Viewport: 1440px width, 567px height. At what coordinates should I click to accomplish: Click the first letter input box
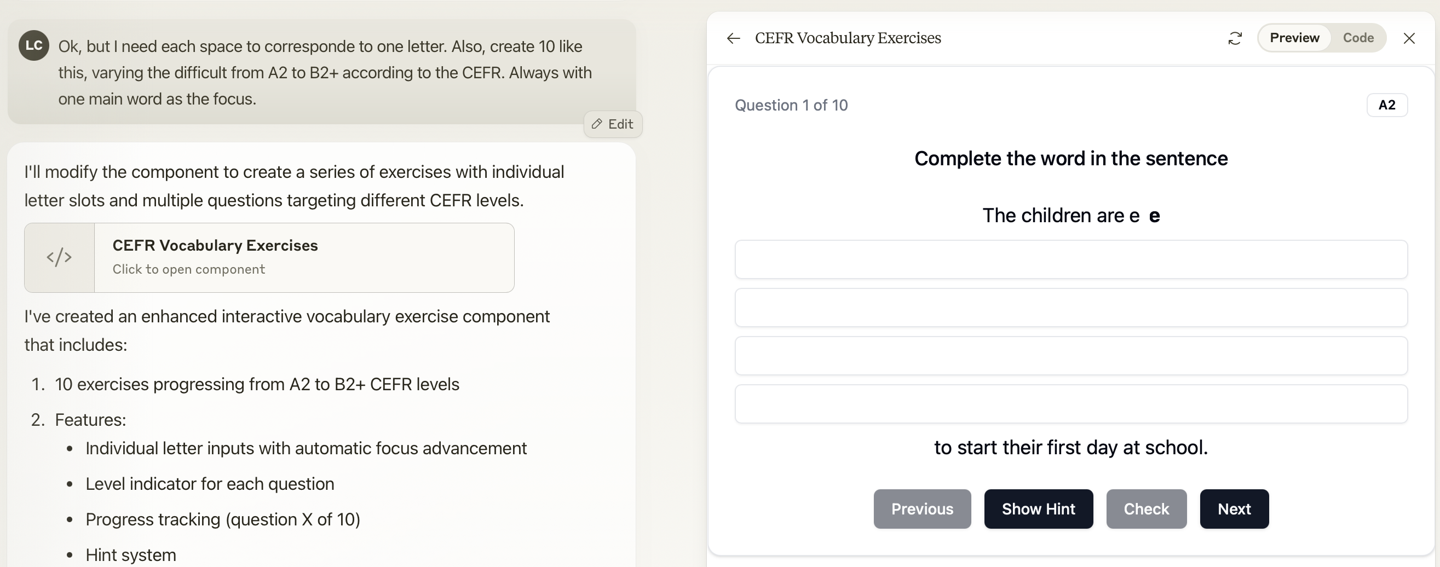click(x=1070, y=259)
